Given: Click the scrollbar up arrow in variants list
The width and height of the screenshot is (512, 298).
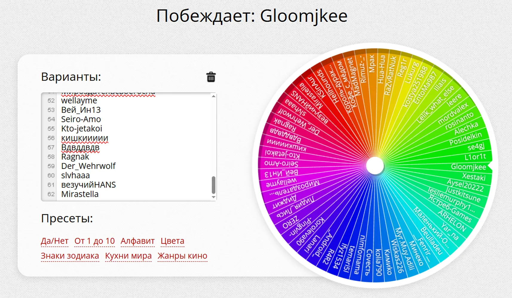Looking at the screenshot, I should pos(213,96).
